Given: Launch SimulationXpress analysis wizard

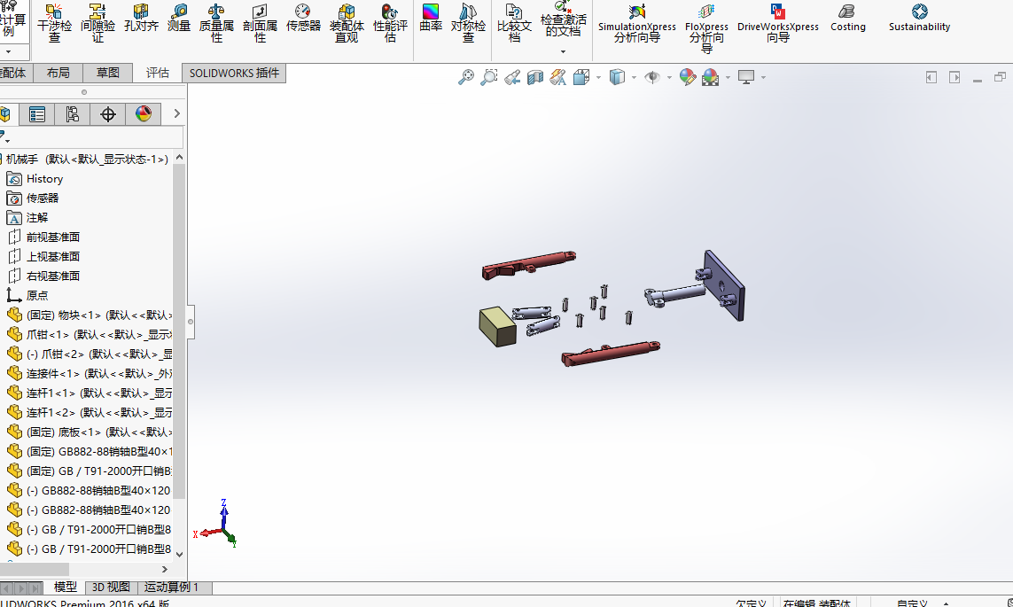Looking at the screenshot, I should tap(637, 23).
